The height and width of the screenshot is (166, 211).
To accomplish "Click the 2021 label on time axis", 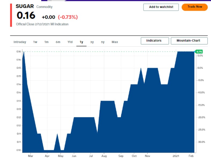I will pyautogui.click(x=176, y=156).
